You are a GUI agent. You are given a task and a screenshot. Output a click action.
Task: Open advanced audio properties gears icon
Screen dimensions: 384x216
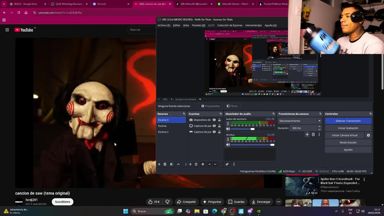(227, 164)
